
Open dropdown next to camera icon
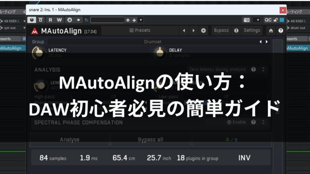click(258, 20)
